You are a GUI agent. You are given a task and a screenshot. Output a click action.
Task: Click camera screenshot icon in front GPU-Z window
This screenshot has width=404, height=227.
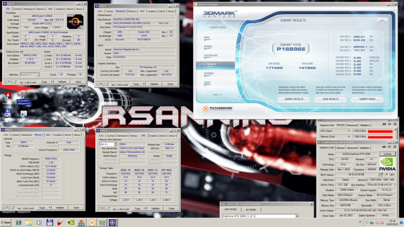tap(384, 147)
